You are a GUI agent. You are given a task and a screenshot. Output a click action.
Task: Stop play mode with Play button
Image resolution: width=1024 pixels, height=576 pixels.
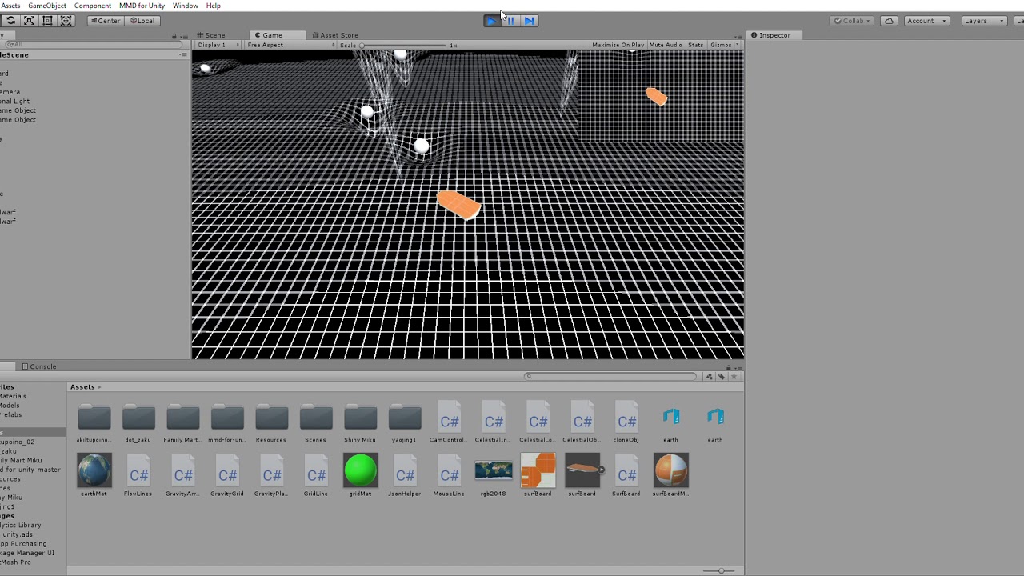tap(491, 21)
